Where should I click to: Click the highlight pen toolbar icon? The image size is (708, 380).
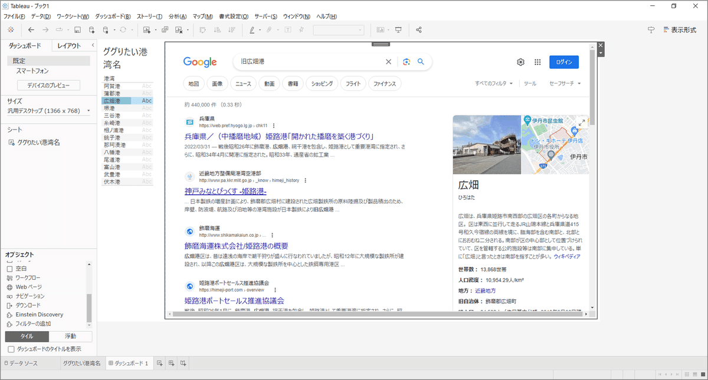(252, 29)
